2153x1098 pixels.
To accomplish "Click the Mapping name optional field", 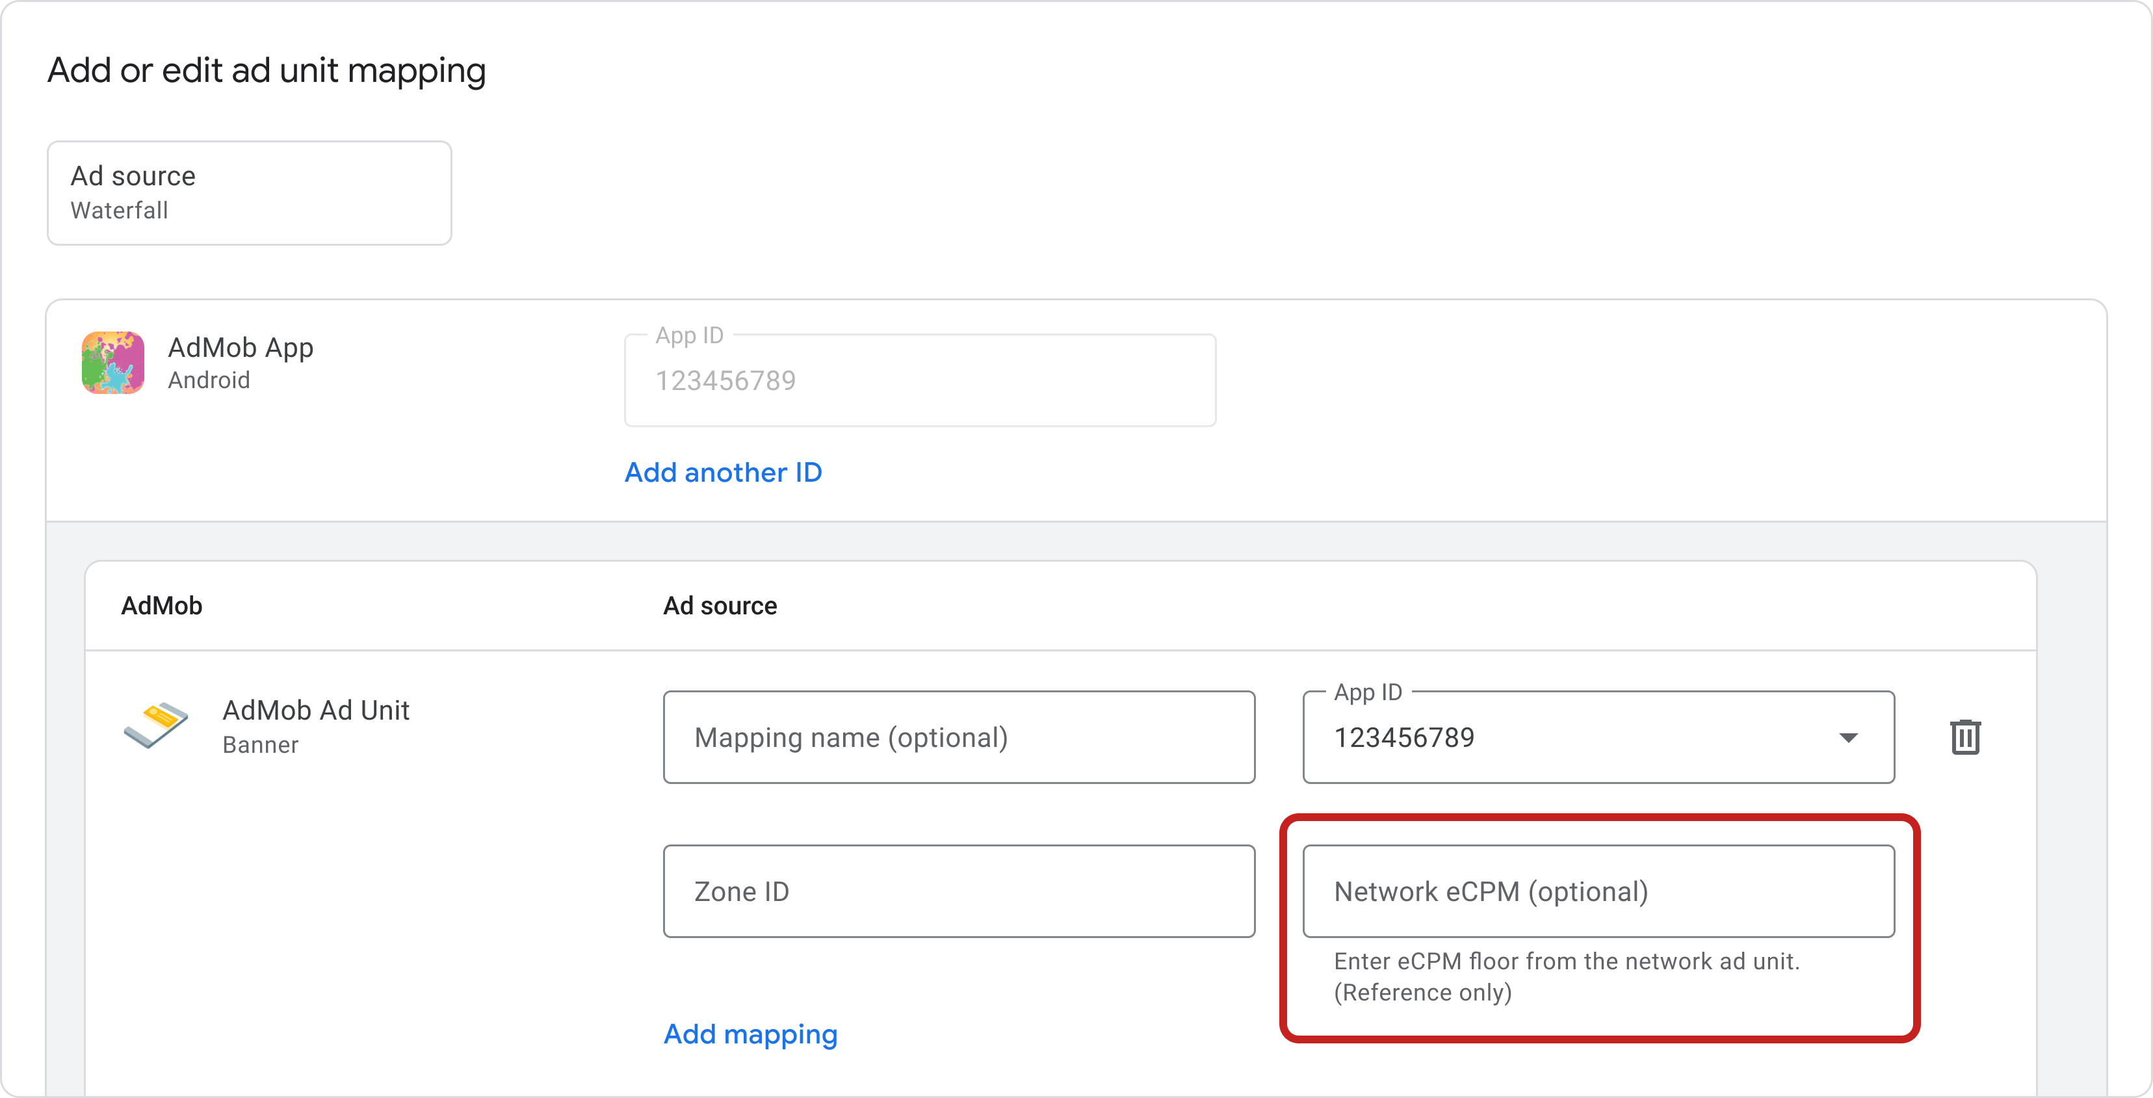I will click(x=959, y=737).
